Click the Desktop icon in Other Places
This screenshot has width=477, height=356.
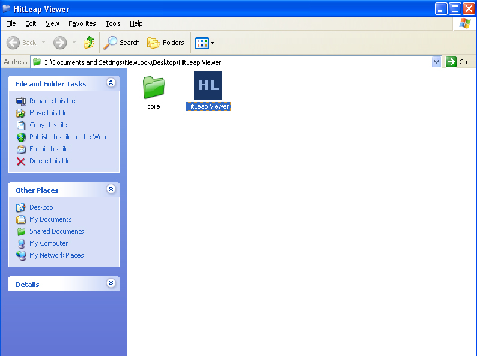pyautogui.click(x=21, y=208)
